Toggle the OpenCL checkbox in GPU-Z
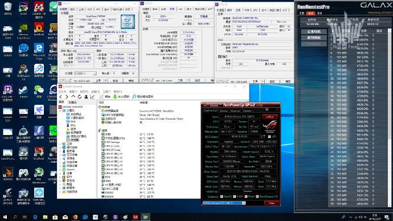 pos(222,197)
